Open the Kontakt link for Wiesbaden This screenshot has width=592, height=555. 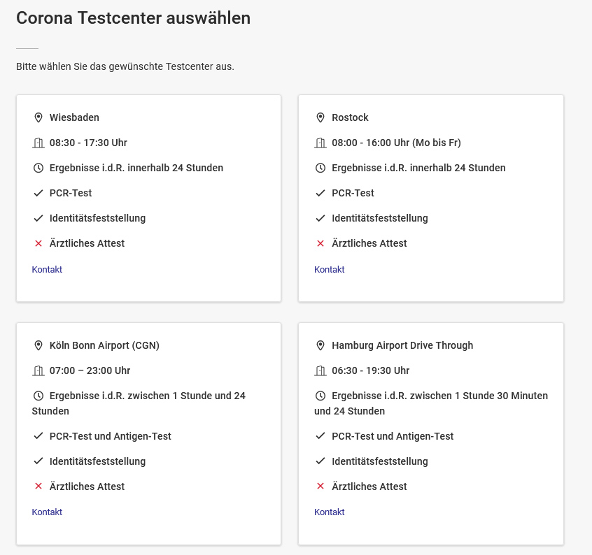47,269
